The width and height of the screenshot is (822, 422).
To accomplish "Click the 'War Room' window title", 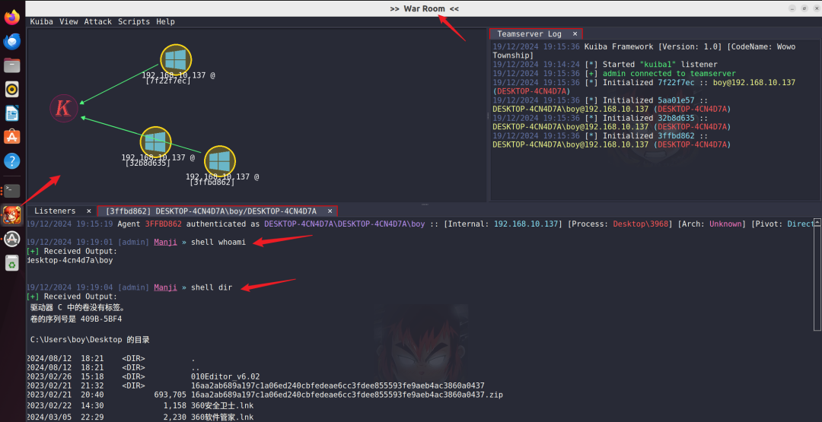I will (425, 9).
